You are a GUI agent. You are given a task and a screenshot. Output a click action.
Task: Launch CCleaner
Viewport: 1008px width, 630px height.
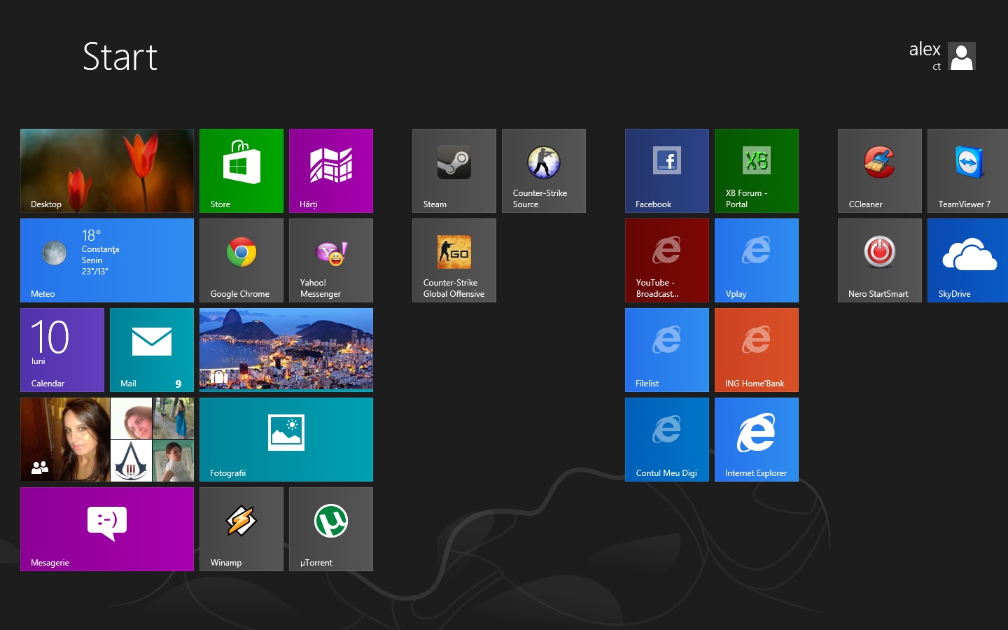click(x=880, y=171)
